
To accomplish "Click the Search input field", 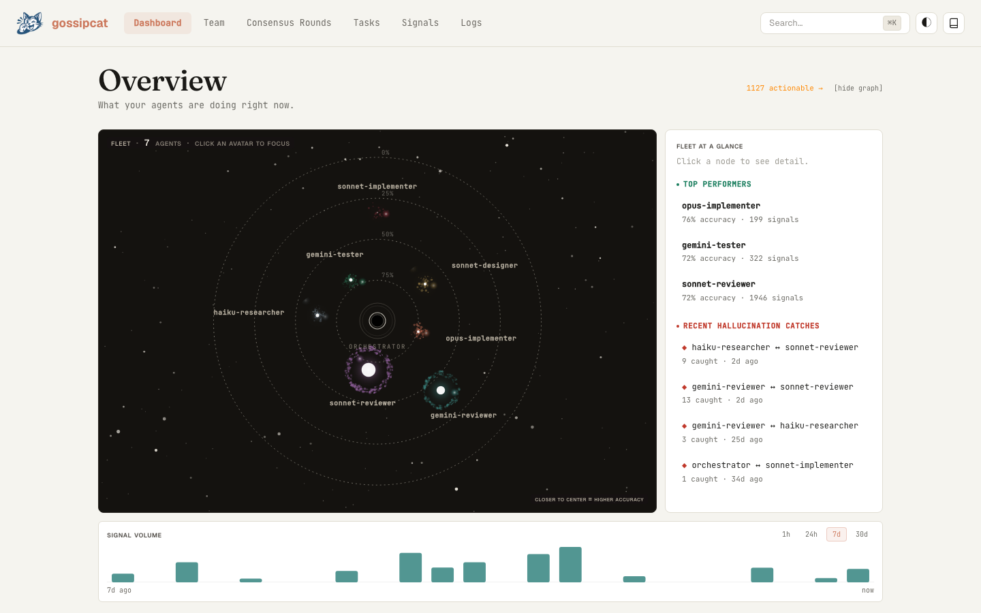I will pyautogui.click(x=835, y=23).
